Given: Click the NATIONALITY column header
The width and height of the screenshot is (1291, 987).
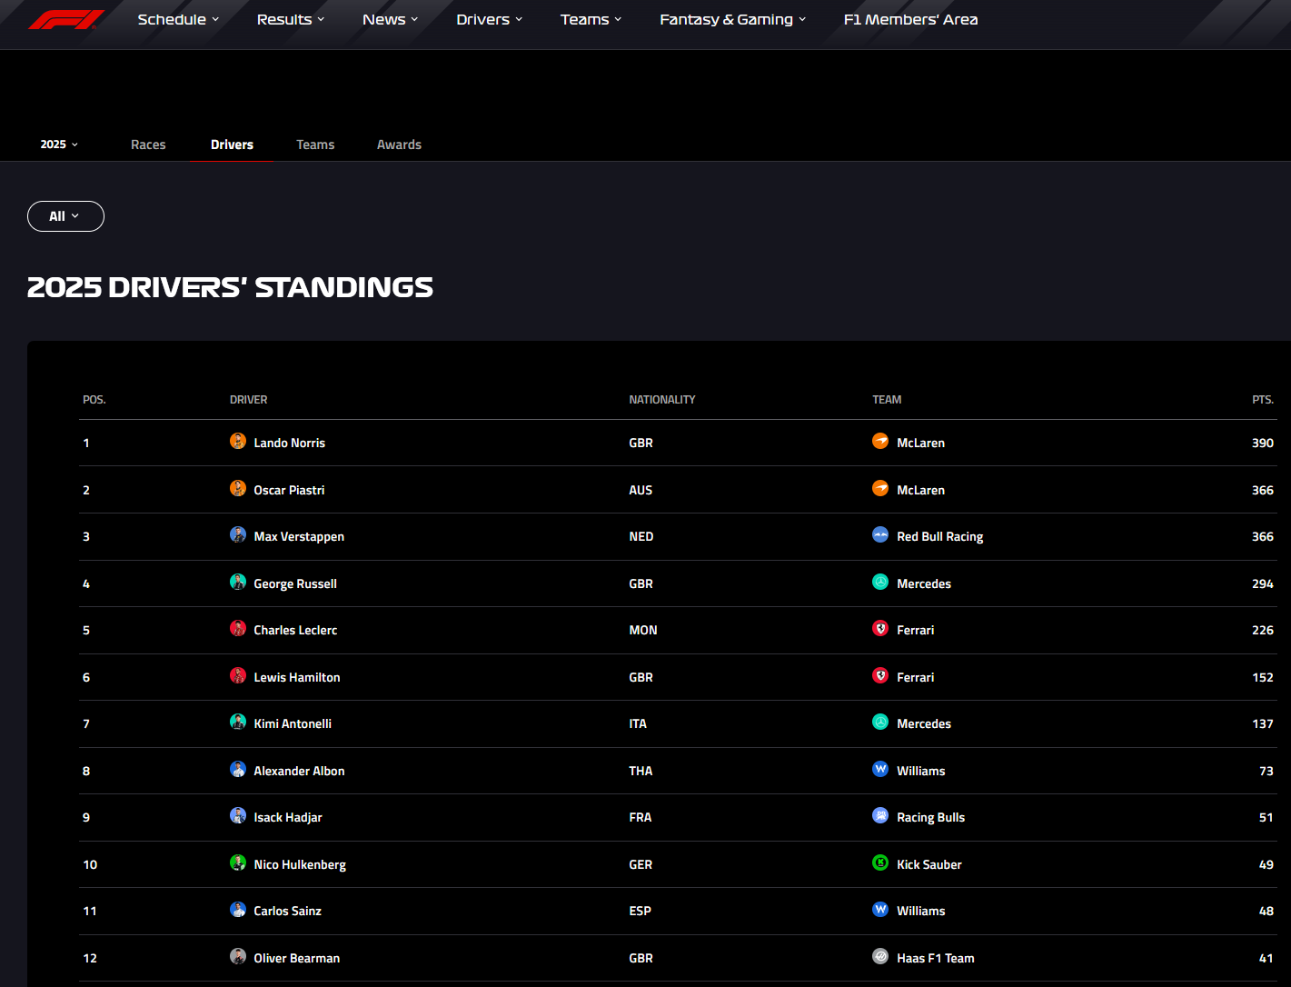Looking at the screenshot, I should click(662, 400).
